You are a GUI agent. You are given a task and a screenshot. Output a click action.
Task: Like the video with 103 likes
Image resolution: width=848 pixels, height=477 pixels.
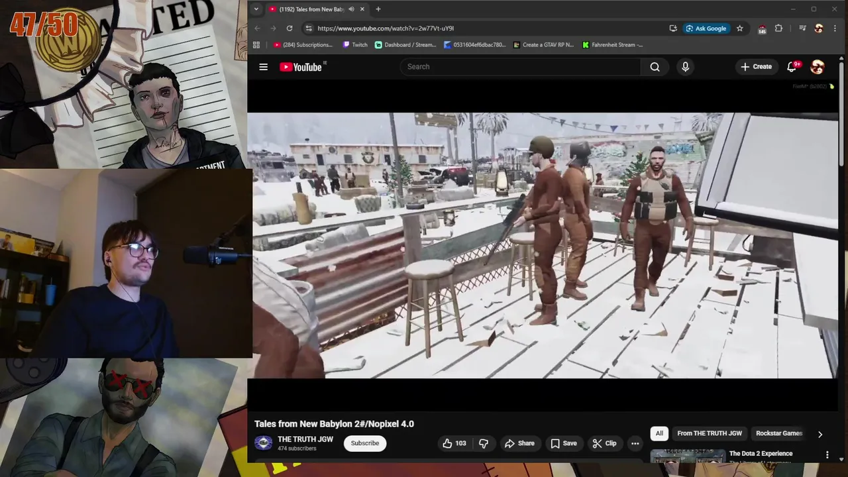[x=454, y=443]
